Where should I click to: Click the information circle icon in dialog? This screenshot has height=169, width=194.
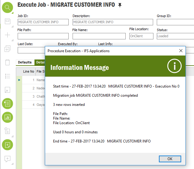point(174,66)
